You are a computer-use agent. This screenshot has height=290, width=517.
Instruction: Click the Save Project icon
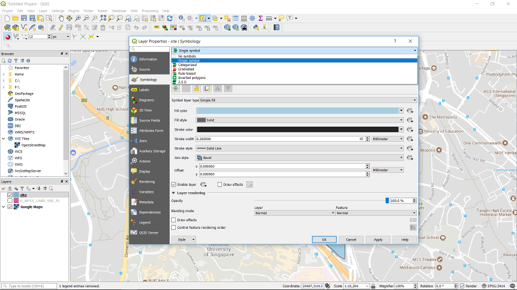24,18
